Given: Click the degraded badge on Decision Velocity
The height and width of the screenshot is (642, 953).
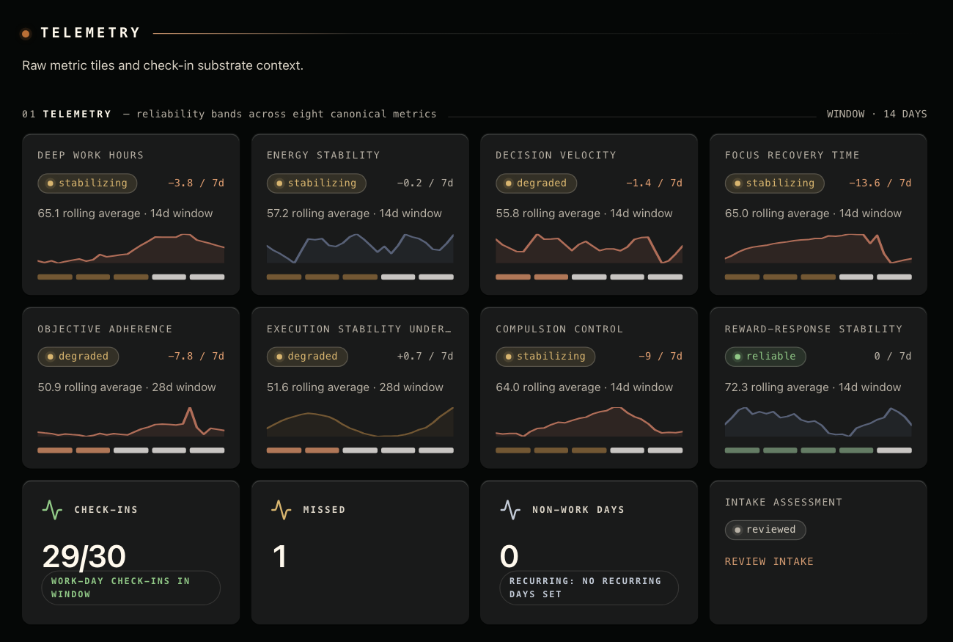Looking at the screenshot, I should coord(537,183).
